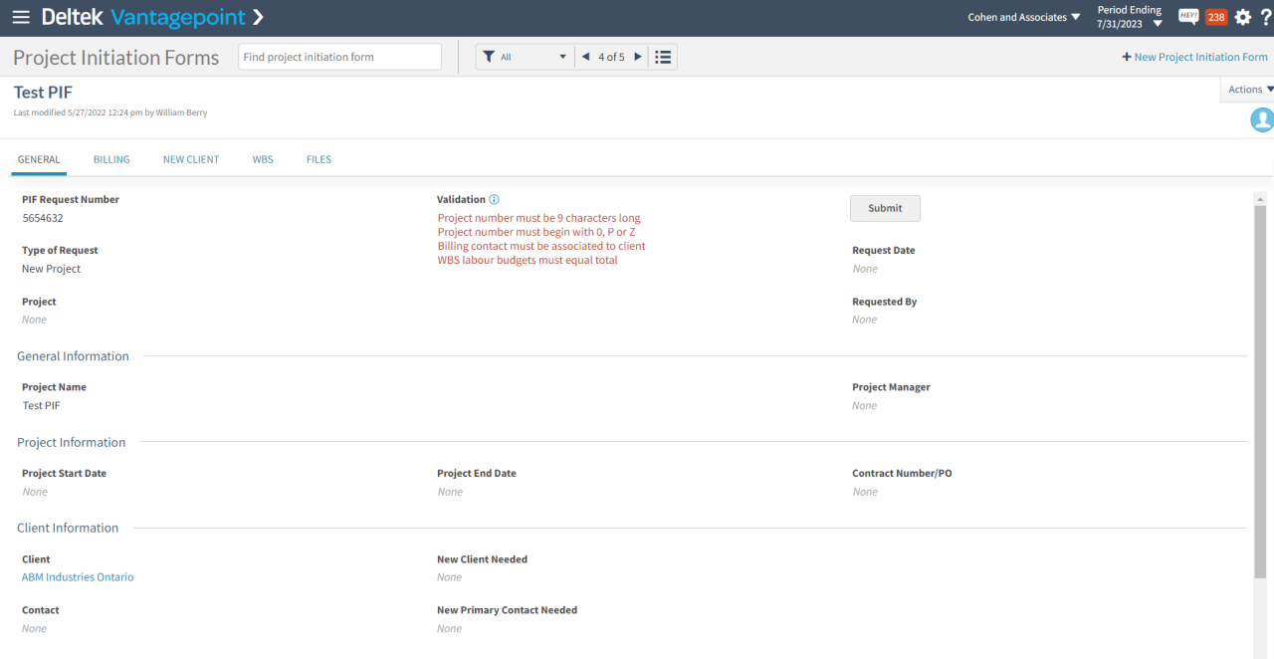
Task: Click the user profile avatar icon
Action: 1262,119
